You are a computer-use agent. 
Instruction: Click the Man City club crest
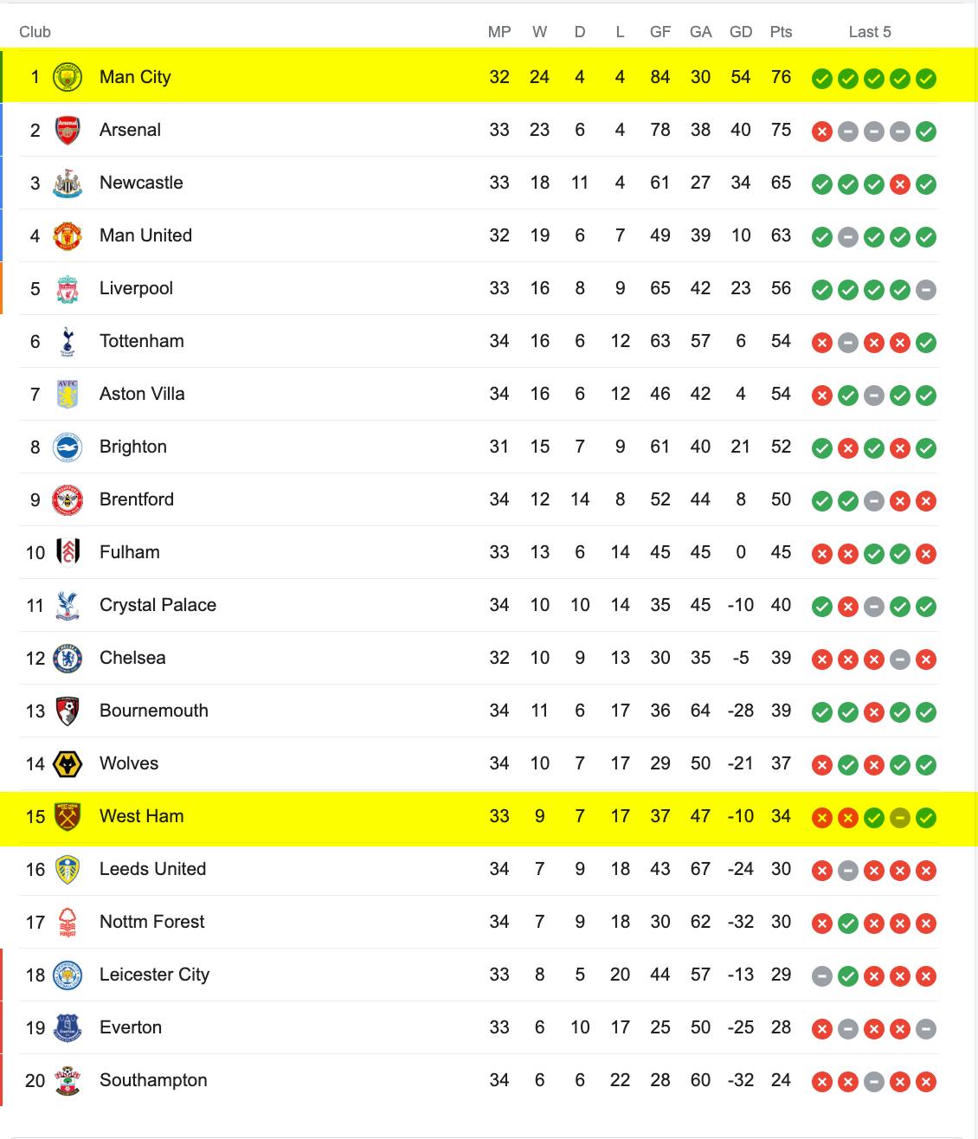(x=68, y=77)
